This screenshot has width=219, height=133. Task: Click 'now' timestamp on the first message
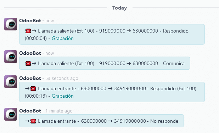pyautogui.click(x=50, y=21)
